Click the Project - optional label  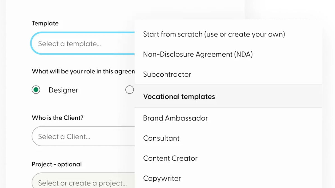click(x=57, y=164)
